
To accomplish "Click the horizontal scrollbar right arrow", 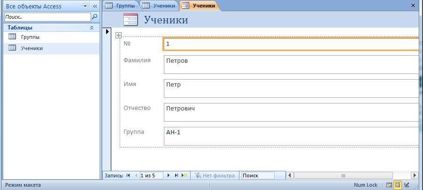I will [x=415, y=175].
